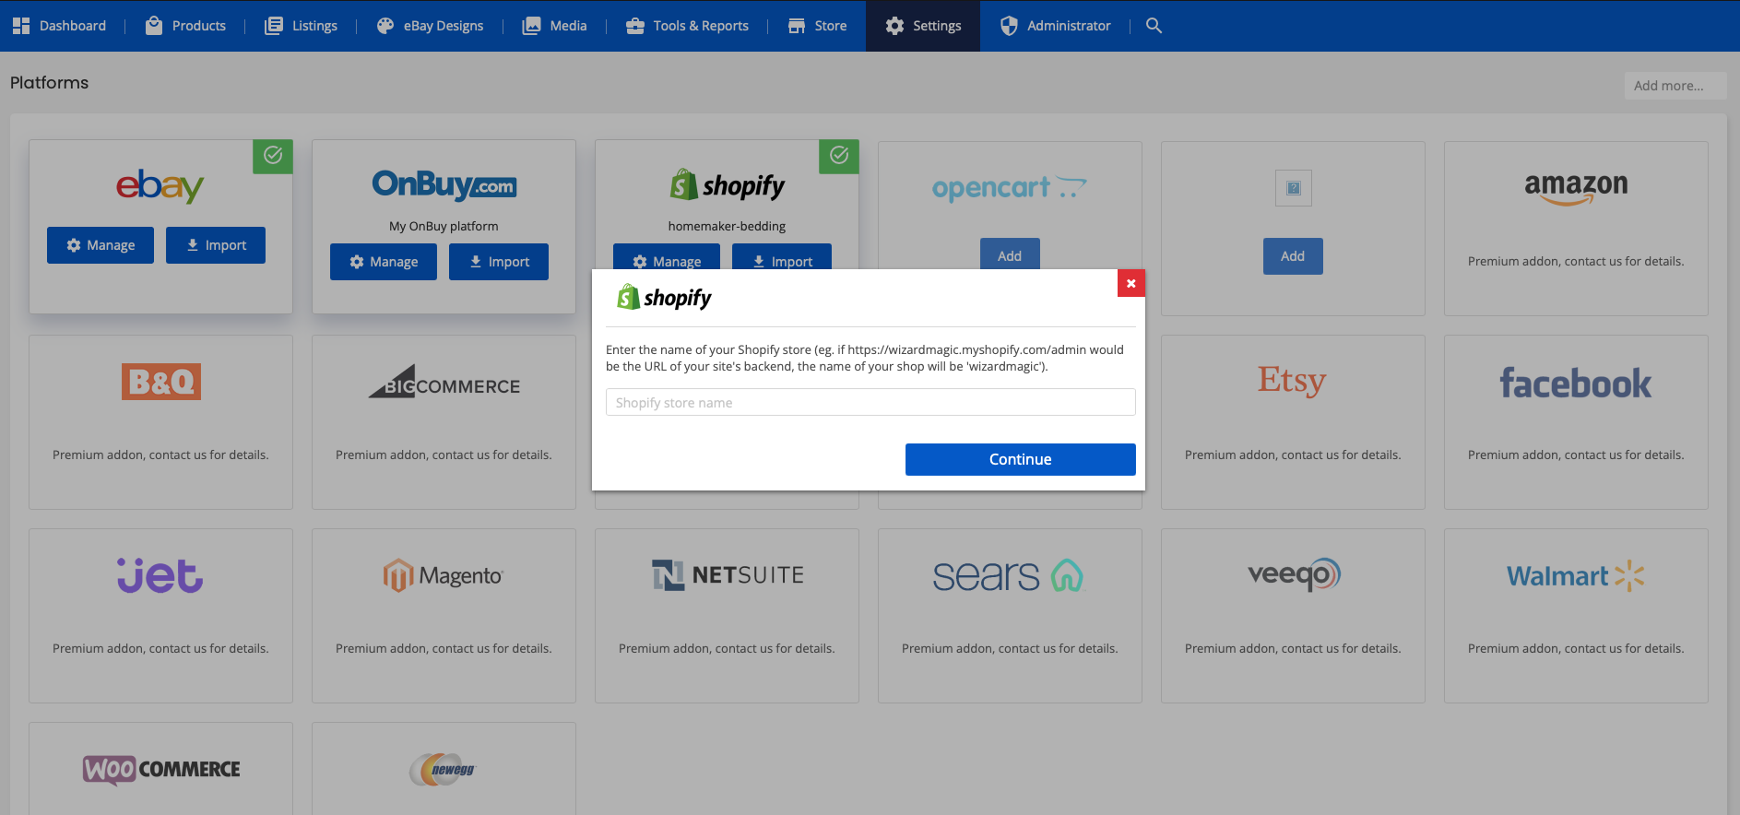Image resolution: width=1740 pixels, height=815 pixels.
Task: Click Etsy's 'Premium addon' text
Action: coord(1293,455)
